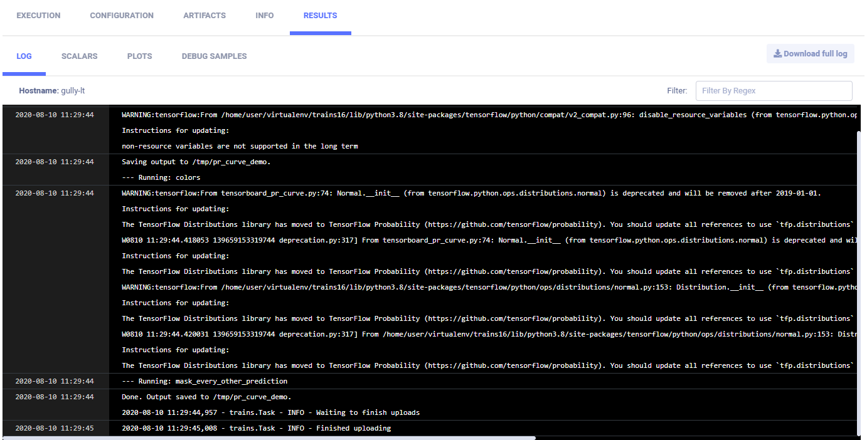
Task: Click WARNING line mentioning distributions/normal.py:153
Action: (x=489, y=287)
